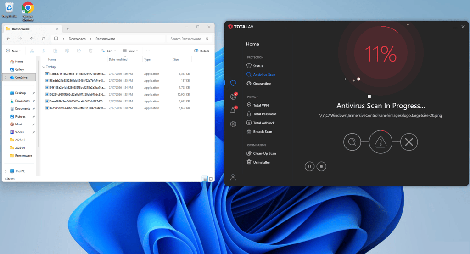Click the Delete icon in Explorer toolbar

[x=90, y=51]
